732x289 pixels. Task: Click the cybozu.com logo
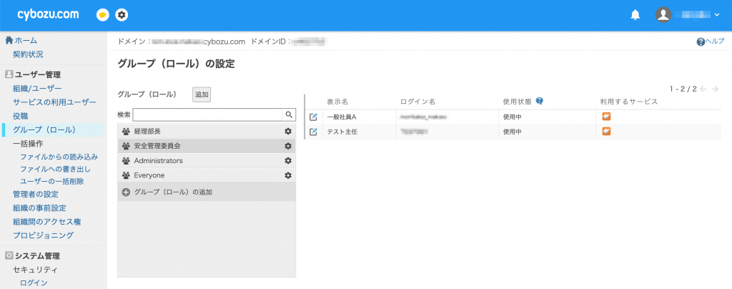pos(48,14)
